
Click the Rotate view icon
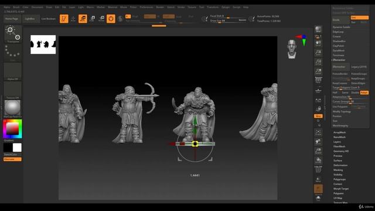pos(318,160)
